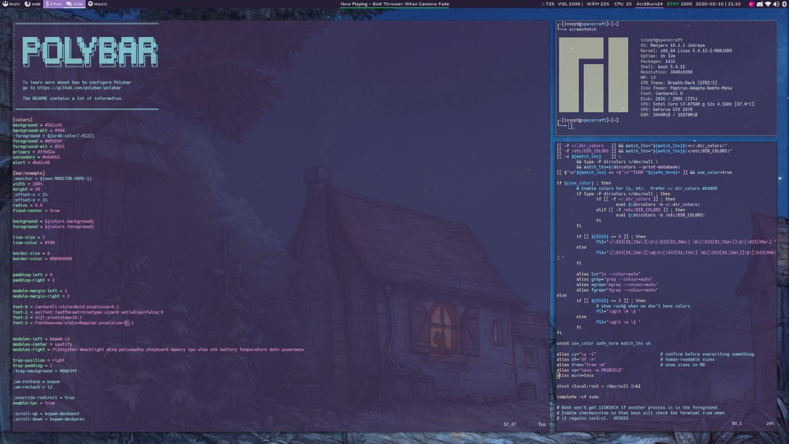Image resolution: width=789 pixels, height=444 pixels.
Task: Open the Discord tray icon
Action: tap(759, 4)
